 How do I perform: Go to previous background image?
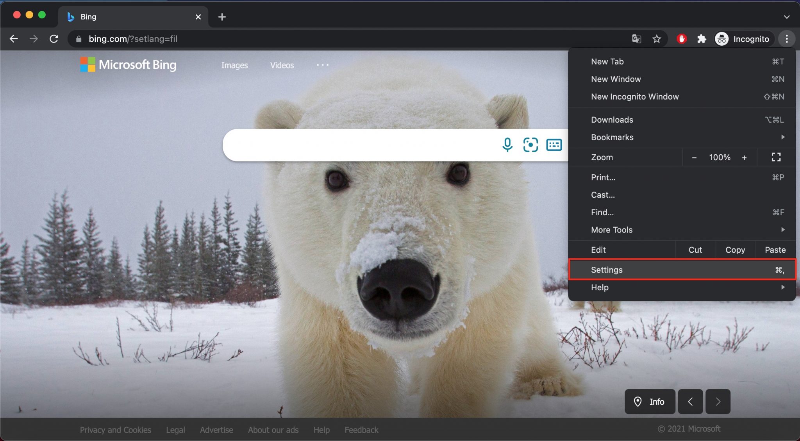690,402
